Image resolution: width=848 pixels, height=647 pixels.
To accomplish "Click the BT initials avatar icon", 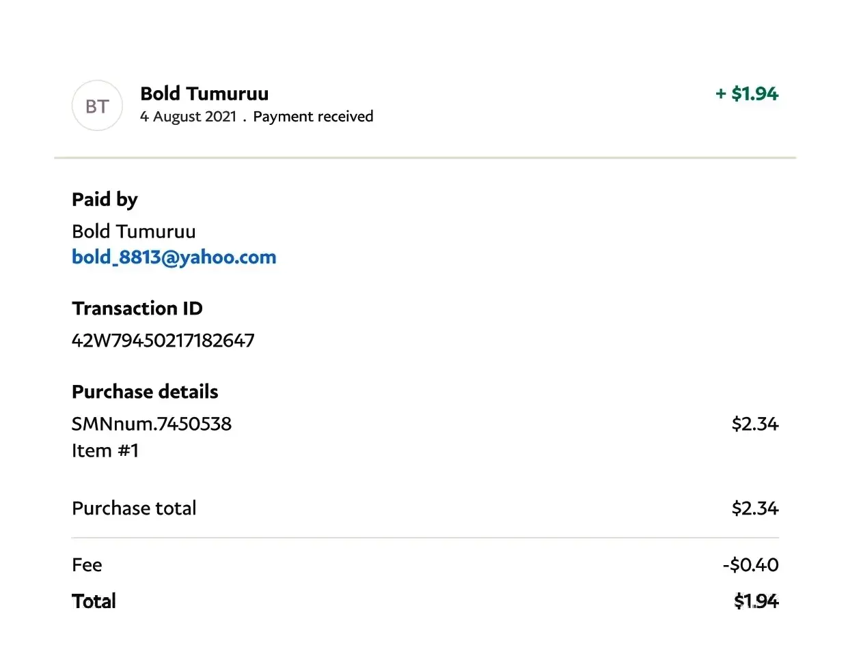I will (97, 106).
